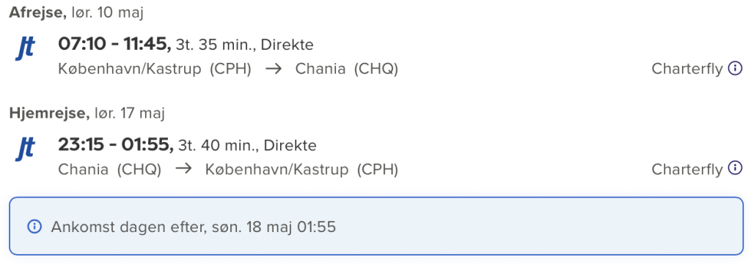
Task: Click the arrow between CPH and Chania
Action: pos(274,69)
